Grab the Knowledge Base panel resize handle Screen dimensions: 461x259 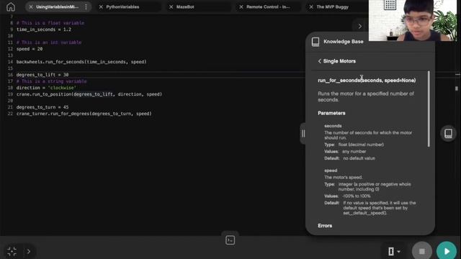pyautogui.click(x=303, y=134)
